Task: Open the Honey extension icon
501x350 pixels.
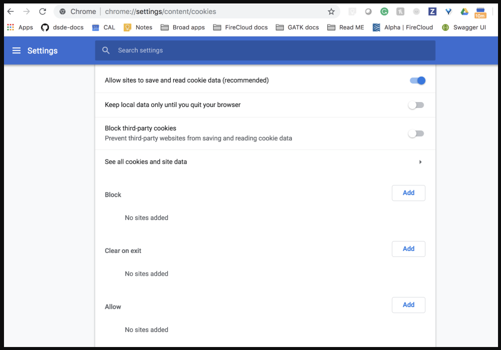Action: [400, 12]
